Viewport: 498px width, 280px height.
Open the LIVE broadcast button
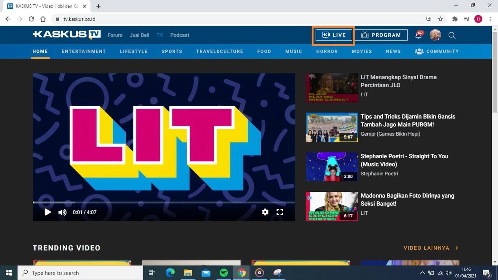tap(334, 35)
